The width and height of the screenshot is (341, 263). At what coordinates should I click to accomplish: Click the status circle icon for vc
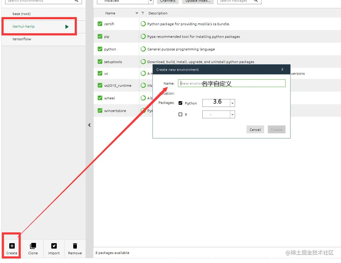pos(143,73)
